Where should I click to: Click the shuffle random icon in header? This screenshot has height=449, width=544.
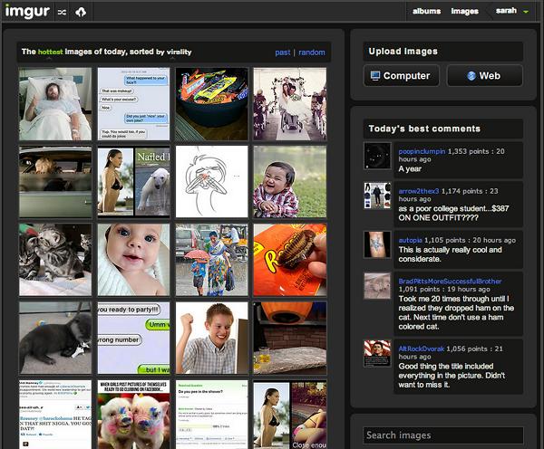pos(62,12)
